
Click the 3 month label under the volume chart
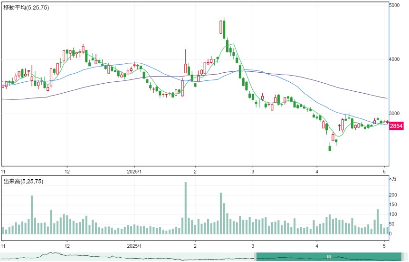point(253,246)
